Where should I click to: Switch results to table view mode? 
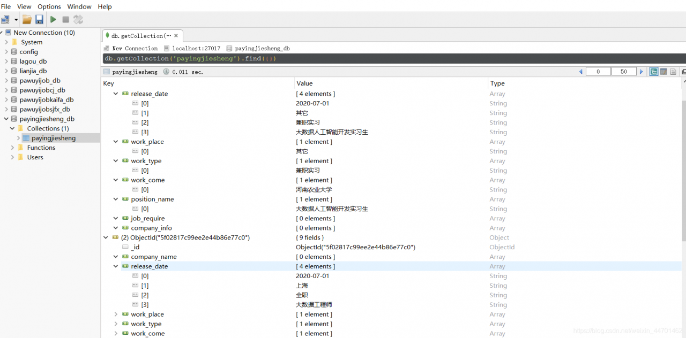pos(663,72)
